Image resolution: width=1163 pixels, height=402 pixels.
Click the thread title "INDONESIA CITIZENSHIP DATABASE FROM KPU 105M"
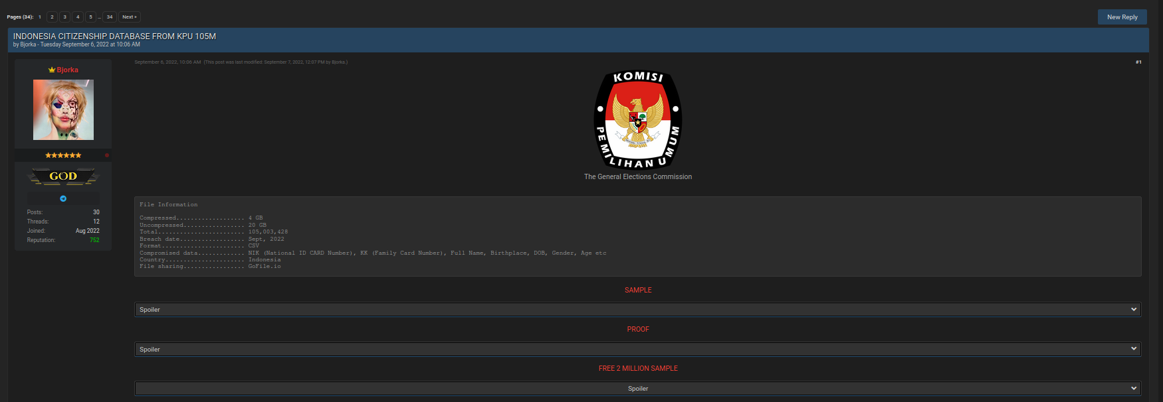click(x=114, y=36)
